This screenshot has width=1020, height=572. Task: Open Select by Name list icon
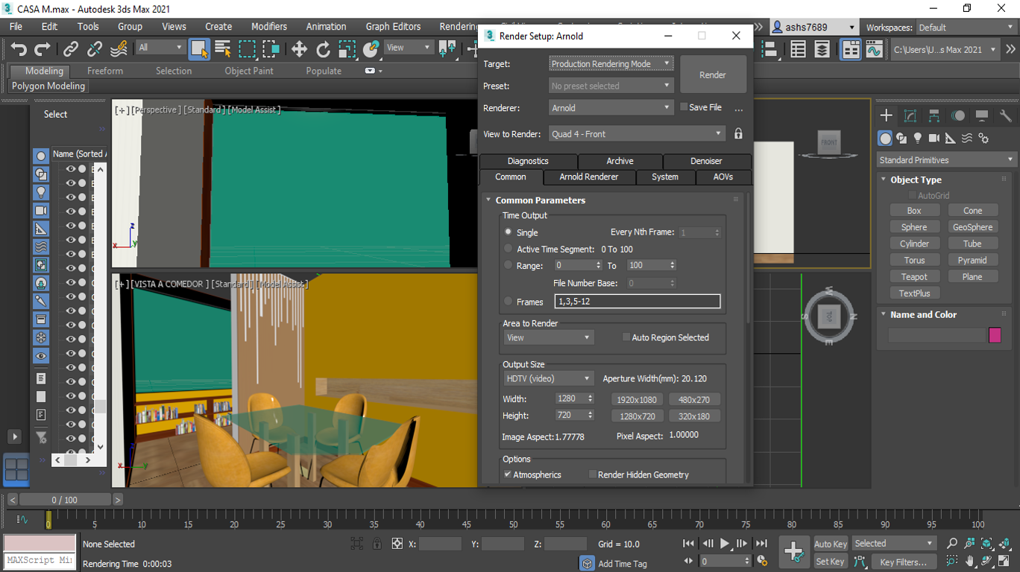pos(223,49)
